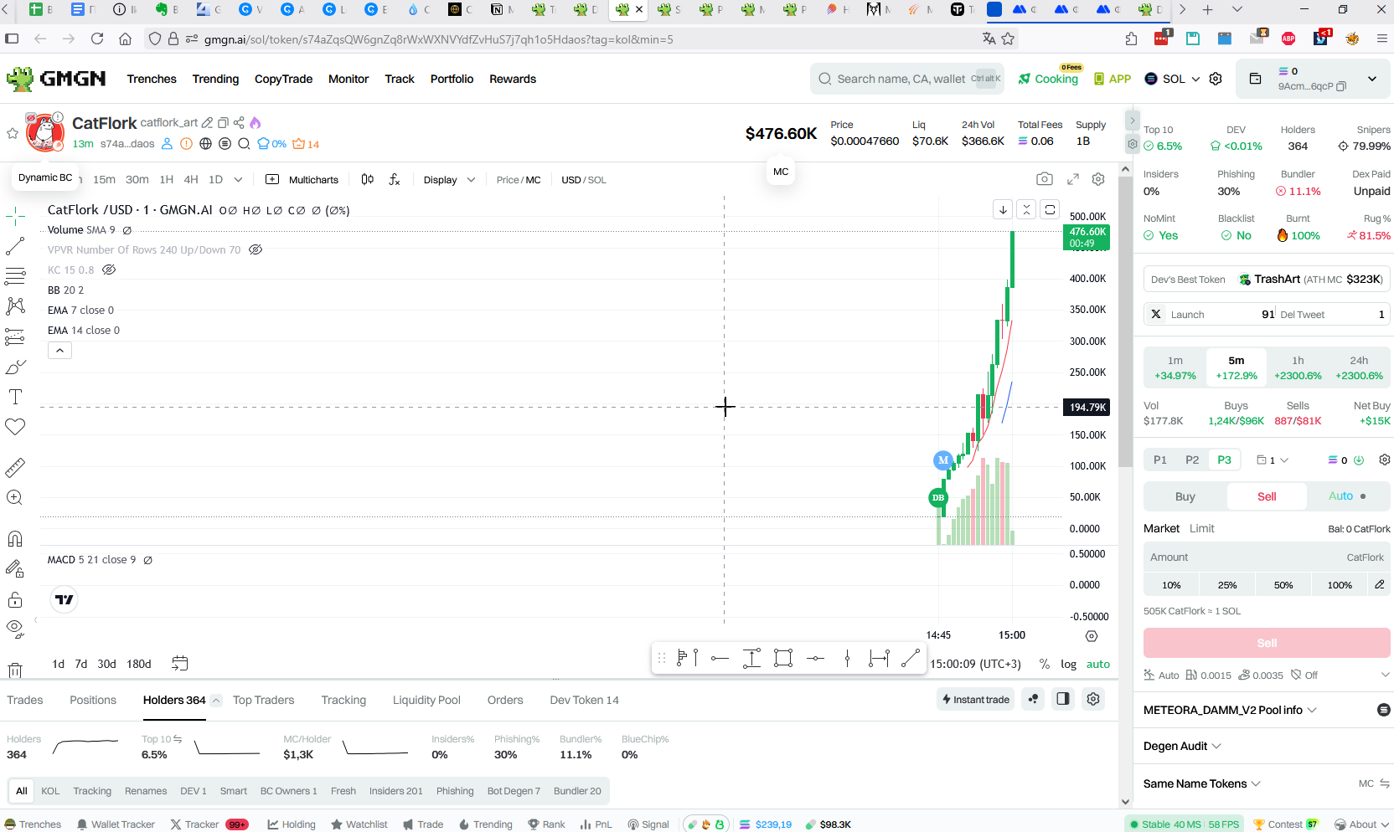Click the pink Sell submit button
This screenshot has height=832, width=1394.
click(x=1267, y=643)
